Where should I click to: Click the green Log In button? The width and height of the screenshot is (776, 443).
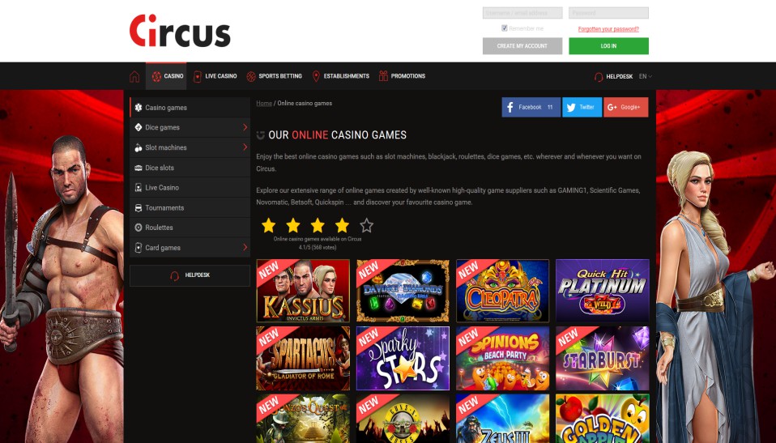(608, 46)
